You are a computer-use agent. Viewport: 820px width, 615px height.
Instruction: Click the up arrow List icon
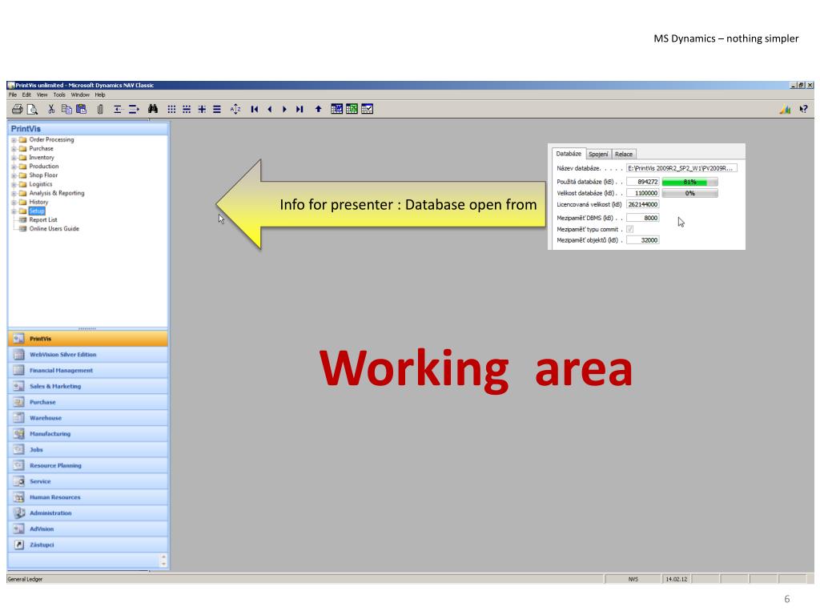click(x=318, y=109)
